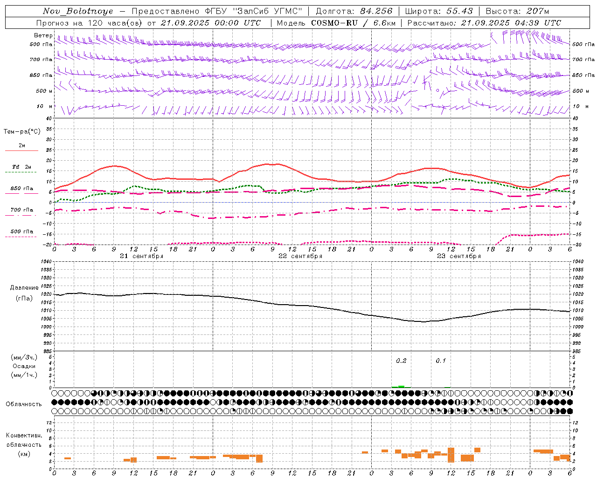Select the Прогноз на 120 часа(ов) text
Viewport: 597px width, 477px height.
click(x=90, y=23)
